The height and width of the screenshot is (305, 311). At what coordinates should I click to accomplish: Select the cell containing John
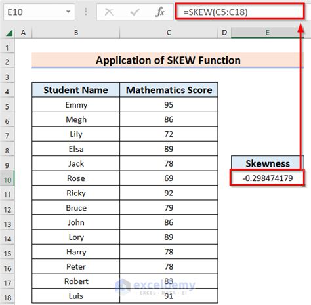[76, 222]
